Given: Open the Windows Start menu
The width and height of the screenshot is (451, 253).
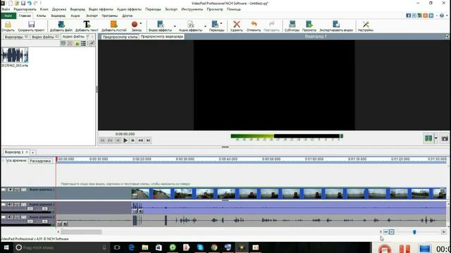Looking at the screenshot, I should point(6,247).
